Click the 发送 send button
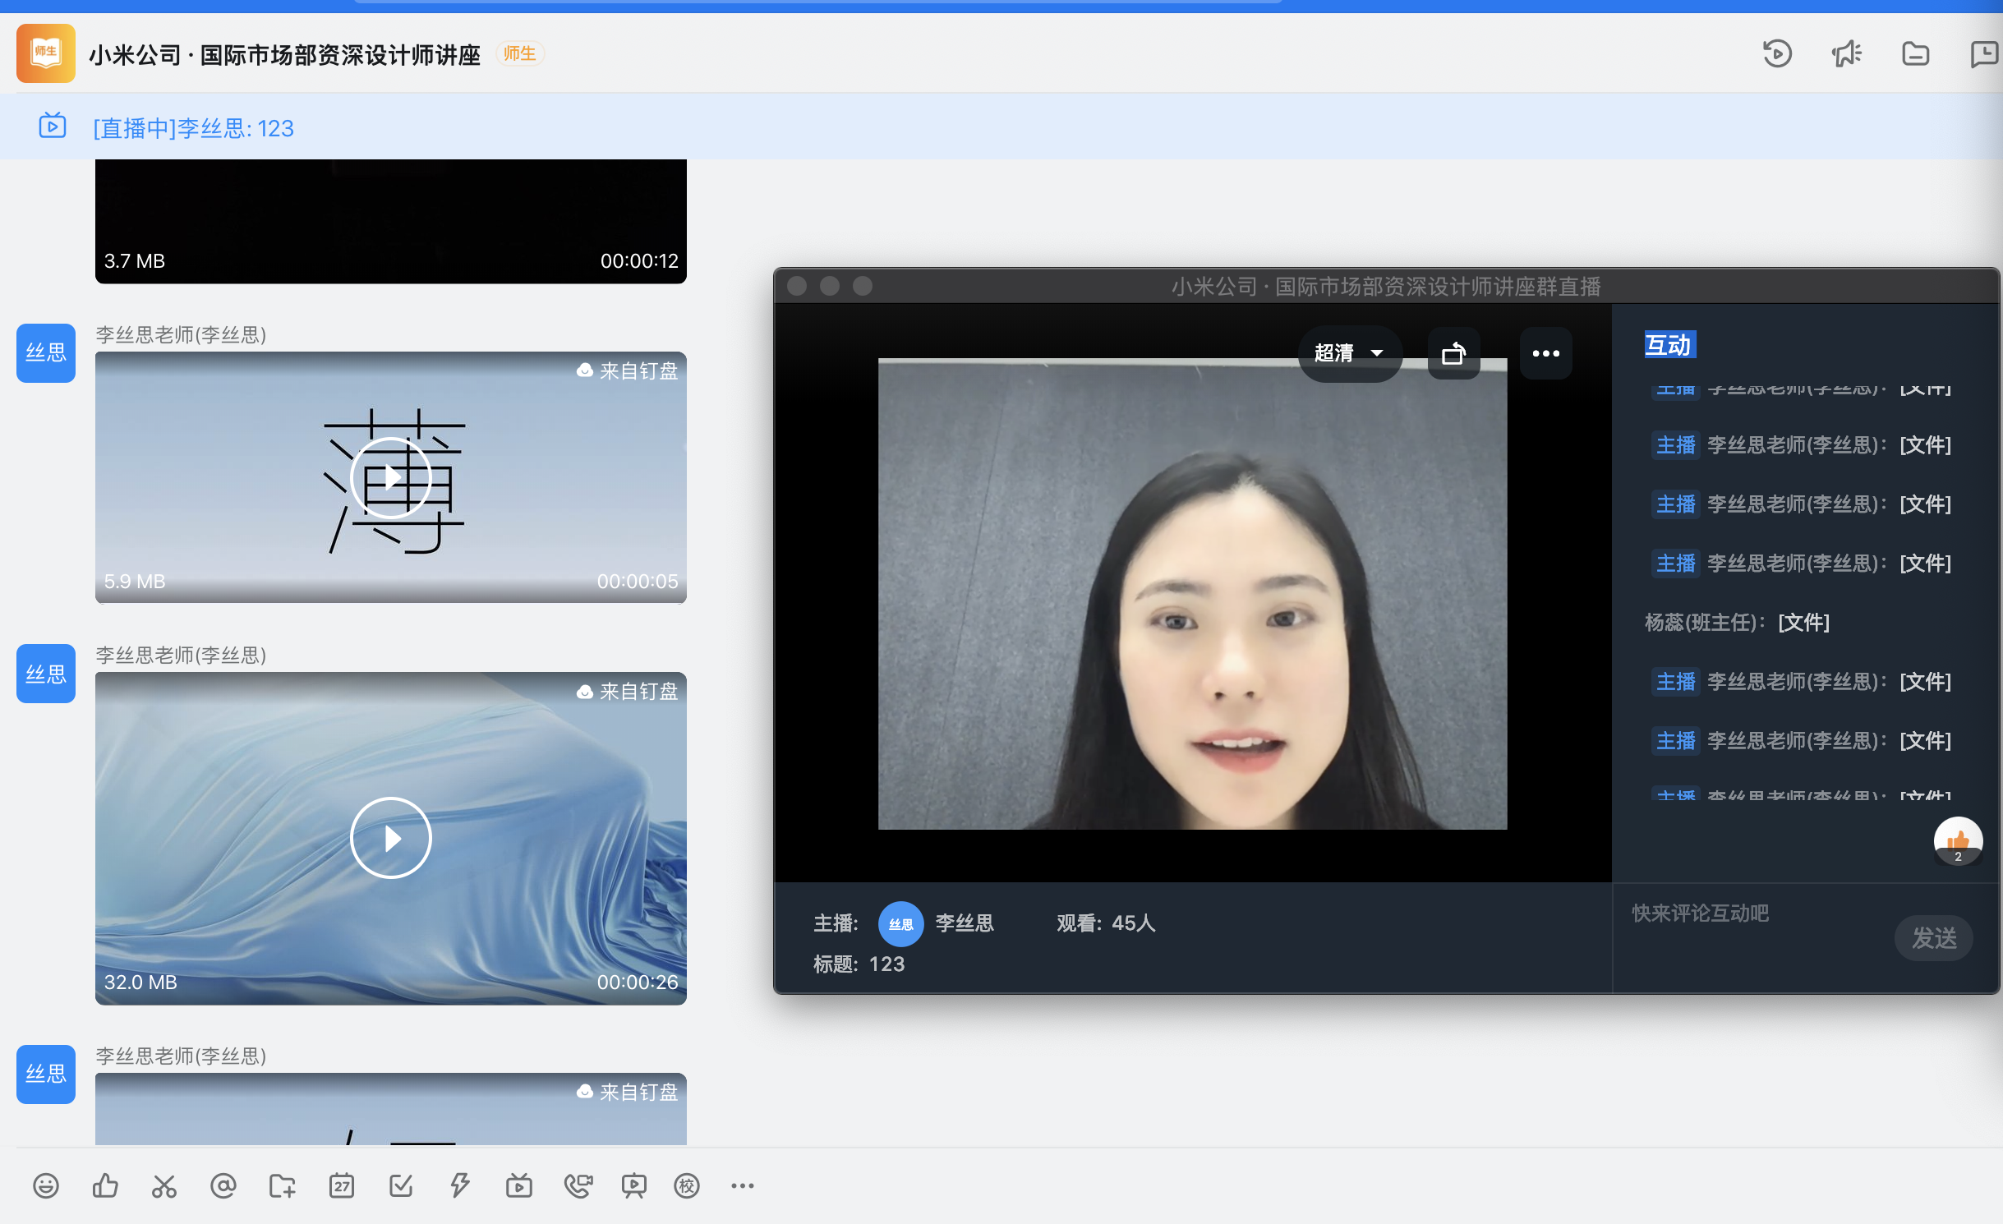Viewport: 2003px width, 1224px height. tap(1933, 937)
